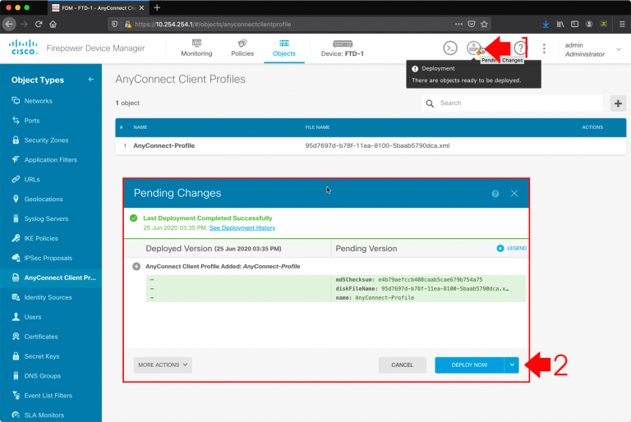Click the Security Zones lock icon
The height and width of the screenshot is (422, 631).
16,140
